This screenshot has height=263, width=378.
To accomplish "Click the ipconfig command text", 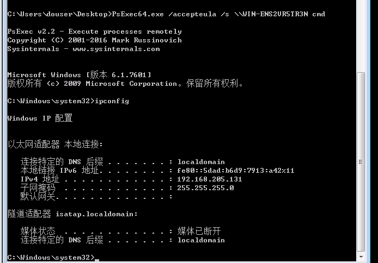I will point(112,101).
